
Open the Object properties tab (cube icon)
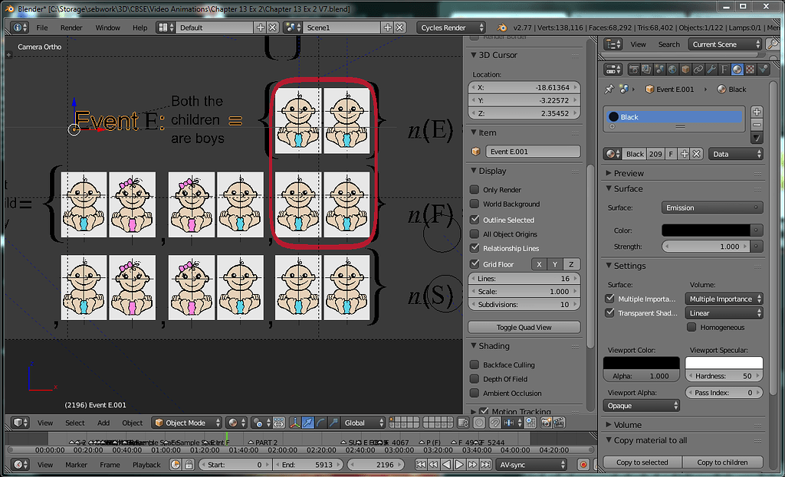(685, 70)
